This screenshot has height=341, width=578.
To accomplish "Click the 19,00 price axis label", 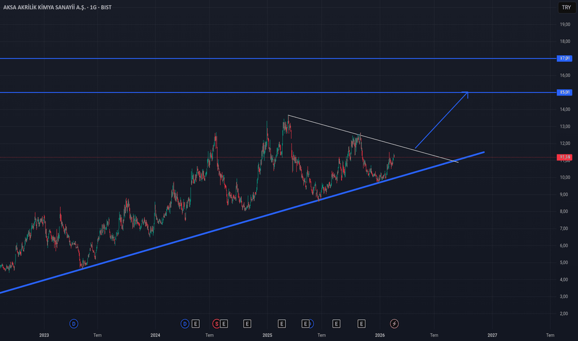I will click(x=565, y=24).
